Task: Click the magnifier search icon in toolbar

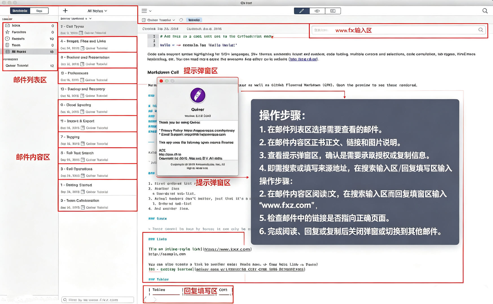Action: (485, 11)
